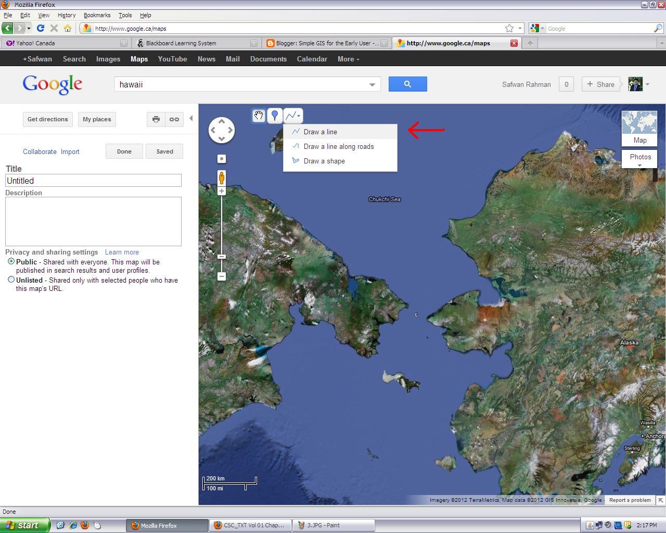Open the profile picture dropdown menu
Screen dimensions: 666x533
tap(647, 84)
